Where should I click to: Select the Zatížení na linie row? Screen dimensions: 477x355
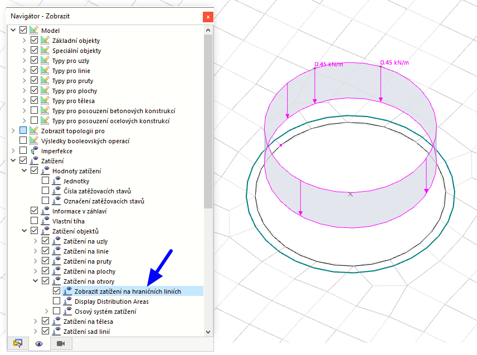pos(86,251)
